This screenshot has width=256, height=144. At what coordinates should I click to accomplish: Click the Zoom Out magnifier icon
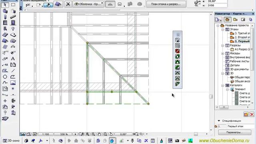click(93, 134)
